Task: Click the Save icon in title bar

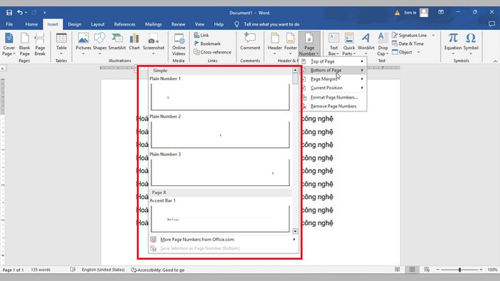Action: (x=9, y=13)
